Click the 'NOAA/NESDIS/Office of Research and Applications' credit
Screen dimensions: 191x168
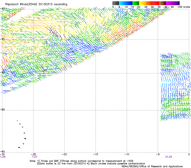tap(152, 166)
